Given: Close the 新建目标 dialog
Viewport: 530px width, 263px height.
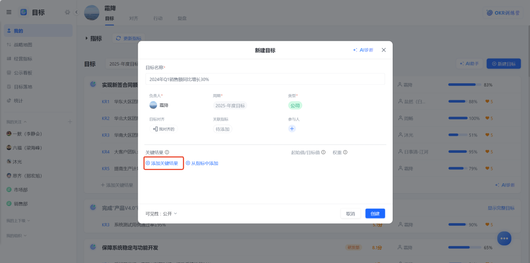Looking at the screenshot, I should pos(384,50).
